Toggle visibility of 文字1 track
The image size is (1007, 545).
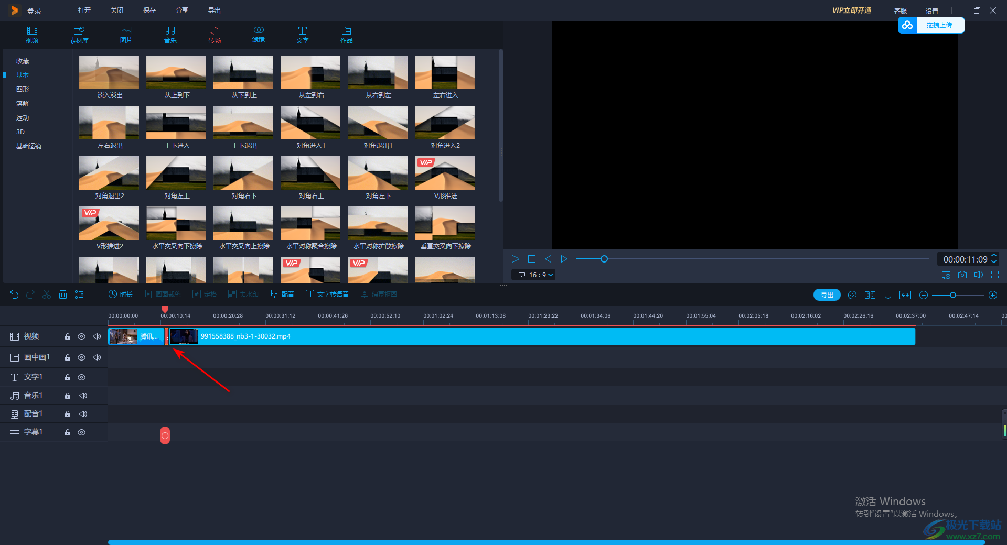(82, 377)
